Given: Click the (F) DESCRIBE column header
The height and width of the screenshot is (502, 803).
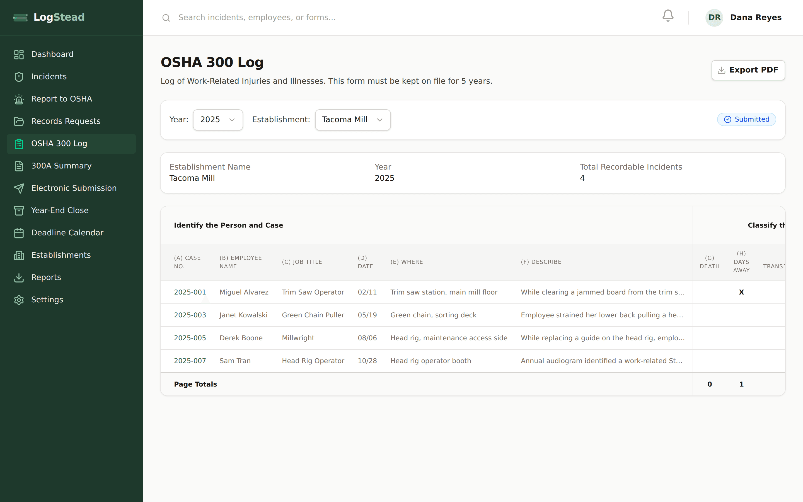Looking at the screenshot, I should point(541,262).
